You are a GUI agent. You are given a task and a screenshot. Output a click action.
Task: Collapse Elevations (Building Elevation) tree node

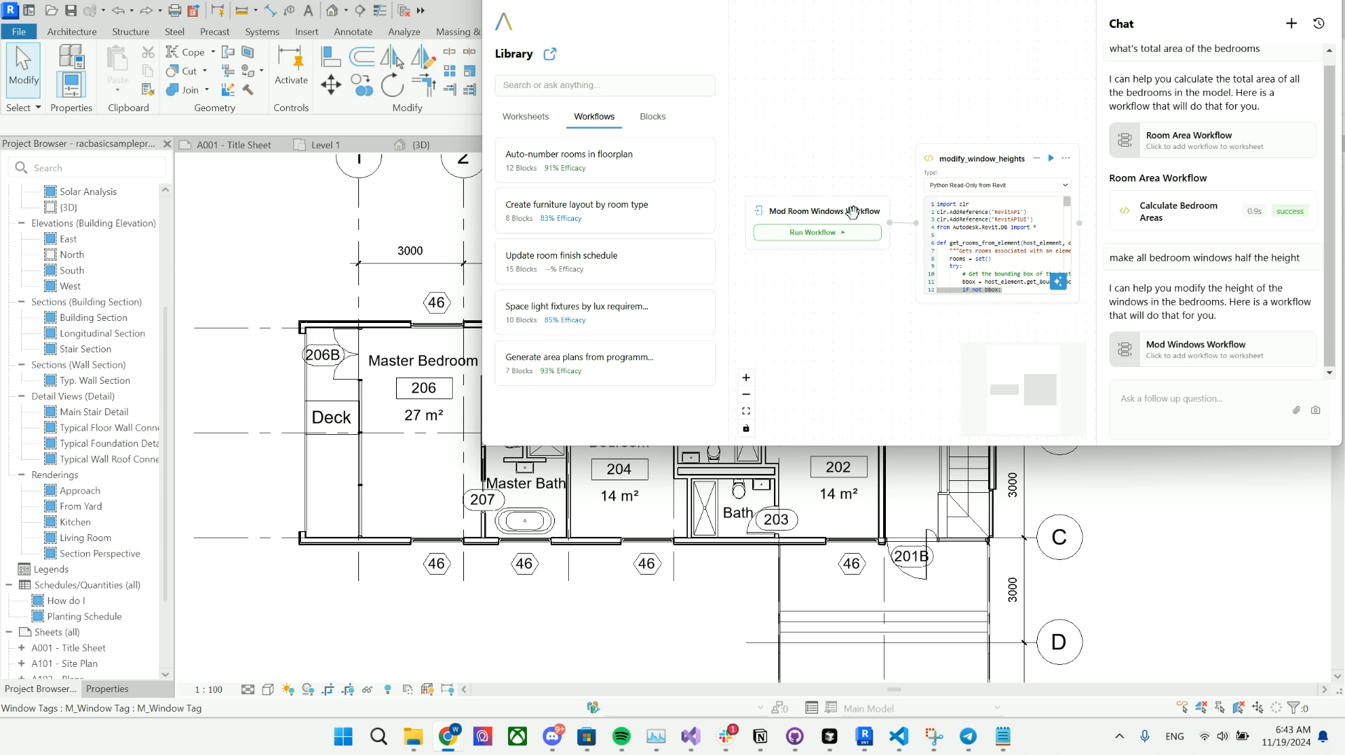click(x=22, y=223)
